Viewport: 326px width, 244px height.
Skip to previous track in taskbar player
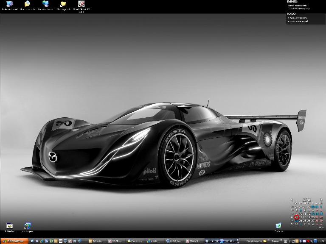(217, 241)
